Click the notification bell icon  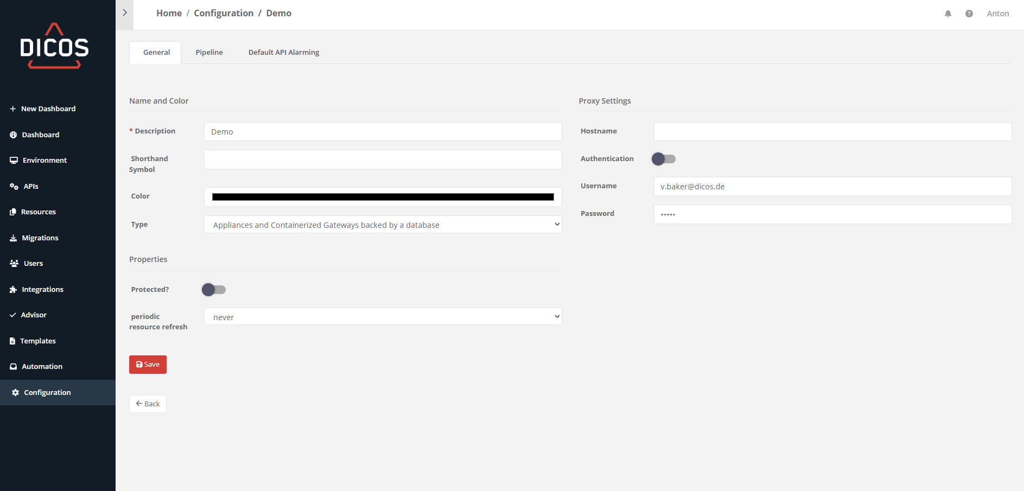[947, 14]
